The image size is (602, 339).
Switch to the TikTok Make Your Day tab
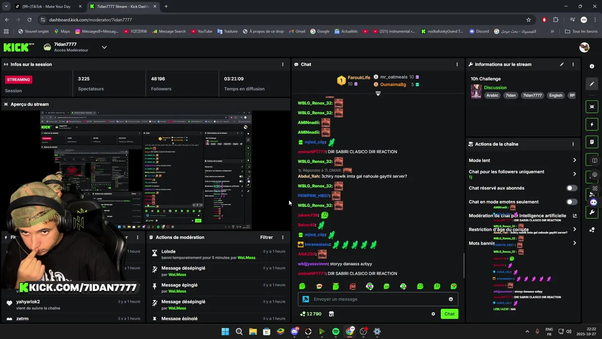point(48,7)
